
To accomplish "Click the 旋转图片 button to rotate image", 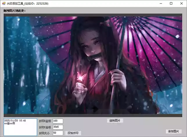I will click(x=115, y=121).
